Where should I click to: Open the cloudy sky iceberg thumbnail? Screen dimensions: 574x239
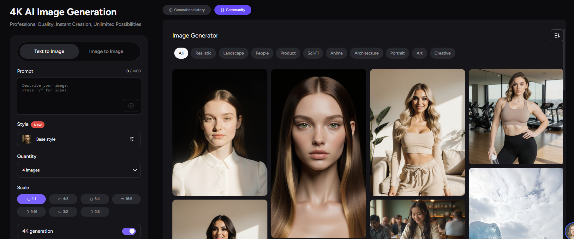click(516, 203)
